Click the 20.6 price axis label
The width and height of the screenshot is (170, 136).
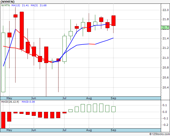click(165, 77)
